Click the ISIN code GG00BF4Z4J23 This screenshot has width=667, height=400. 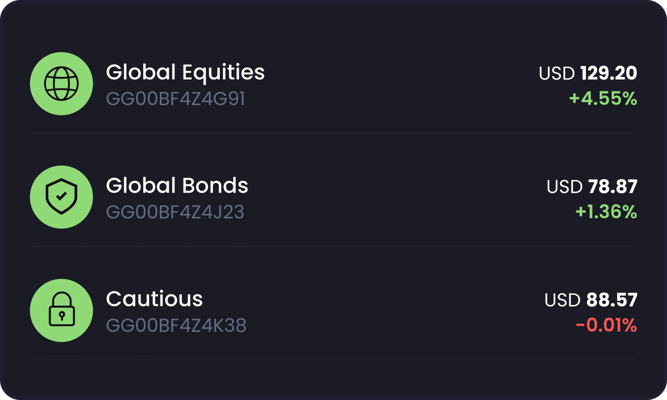175,212
